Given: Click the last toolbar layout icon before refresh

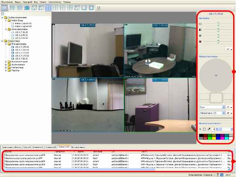Looking at the screenshot, I should [91, 8].
